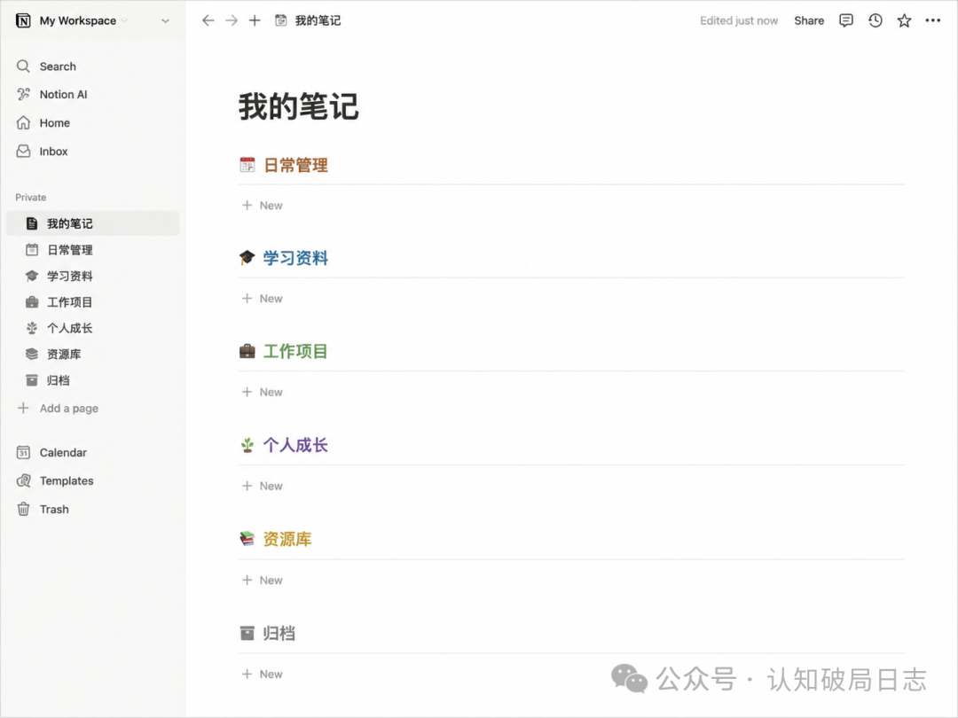Click the Inbox tray icon
The image size is (958, 718).
[x=23, y=151]
